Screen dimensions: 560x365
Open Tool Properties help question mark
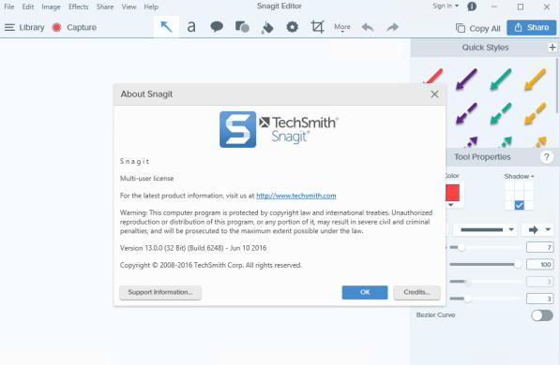pos(546,157)
